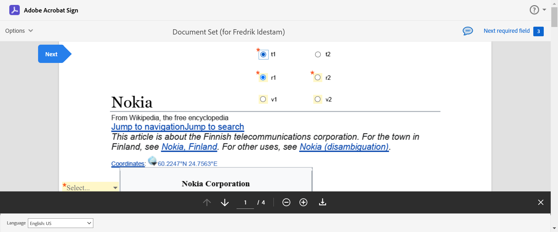
Task: Pick the v2 radio option
Action: (x=318, y=99)
